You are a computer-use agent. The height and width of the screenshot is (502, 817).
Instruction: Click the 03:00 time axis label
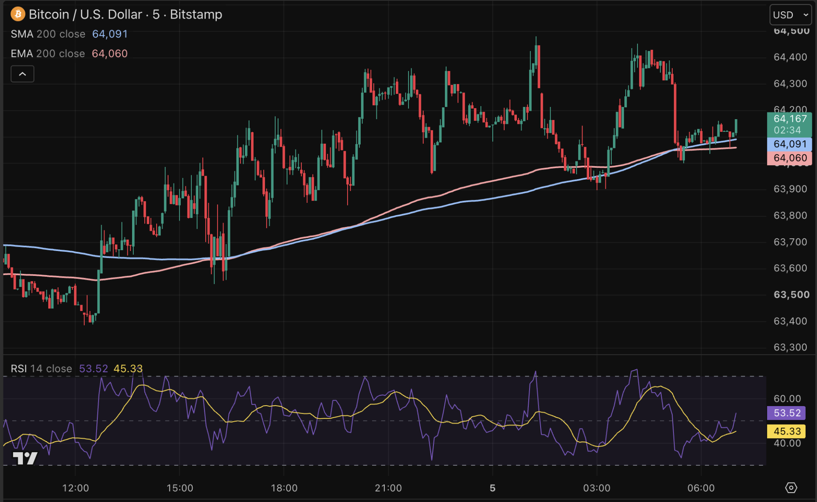[597, 488]
